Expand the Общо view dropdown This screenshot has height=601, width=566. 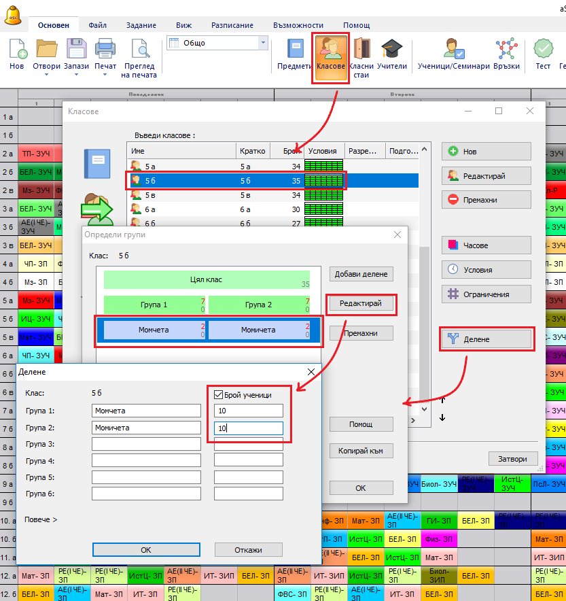click(263, 43)
